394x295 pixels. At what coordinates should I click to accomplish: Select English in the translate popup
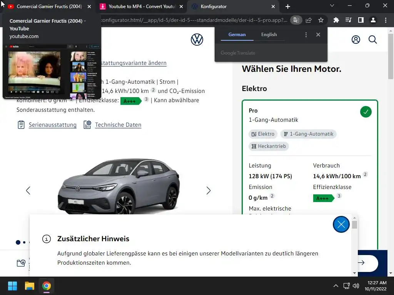pos(269,35)
